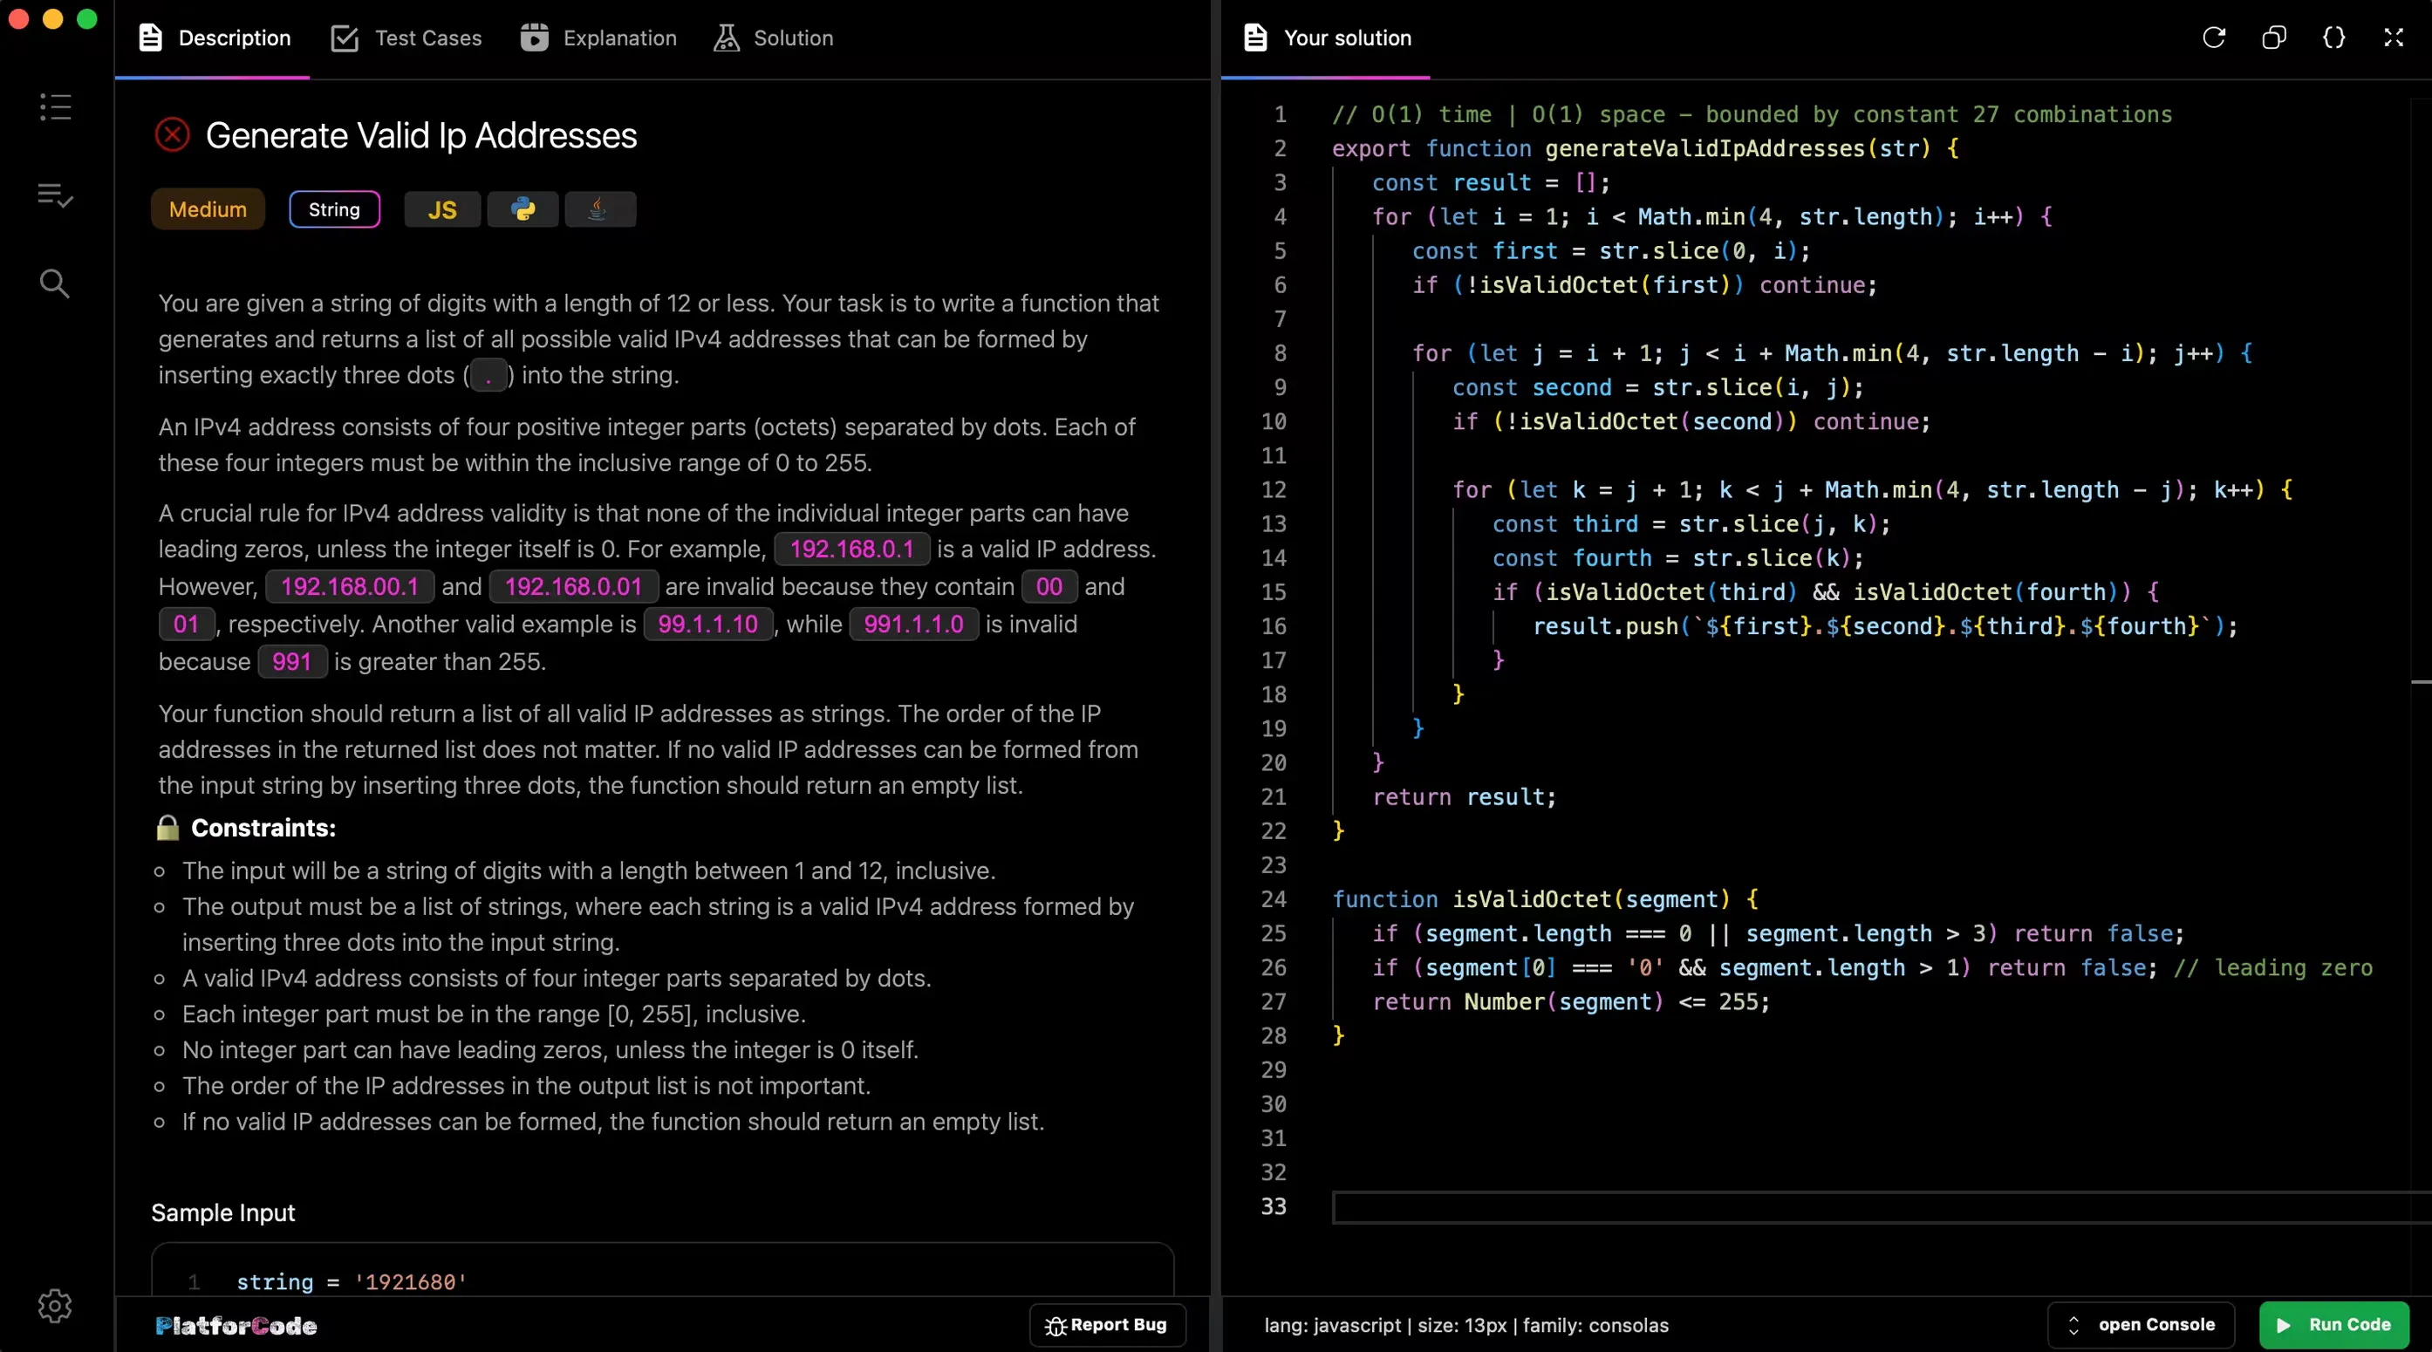Viewport: 2432px width, 1352px height.
Task: Reset code with the refresh icon
Action: [x=2214, y=38]
